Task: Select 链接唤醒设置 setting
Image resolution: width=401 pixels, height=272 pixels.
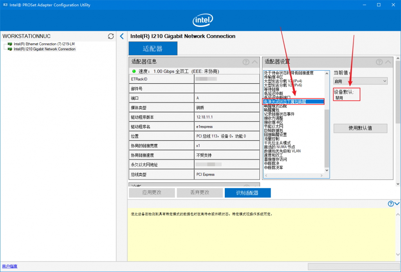Action: [x=275, y=134]
